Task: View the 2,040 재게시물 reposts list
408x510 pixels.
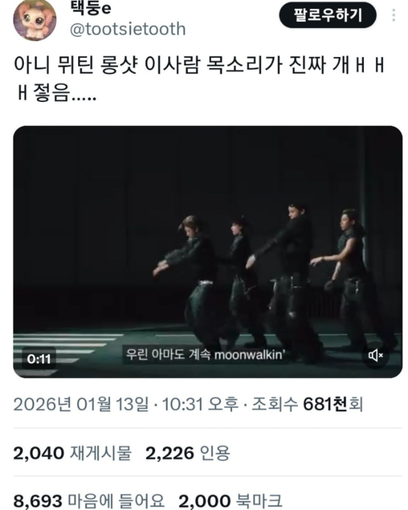Action: click(x=72, y=453)
